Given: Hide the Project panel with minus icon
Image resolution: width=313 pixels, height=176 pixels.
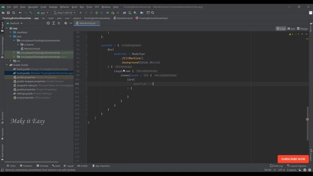Looking at the screenshot, I should click(x=71, y=23).
